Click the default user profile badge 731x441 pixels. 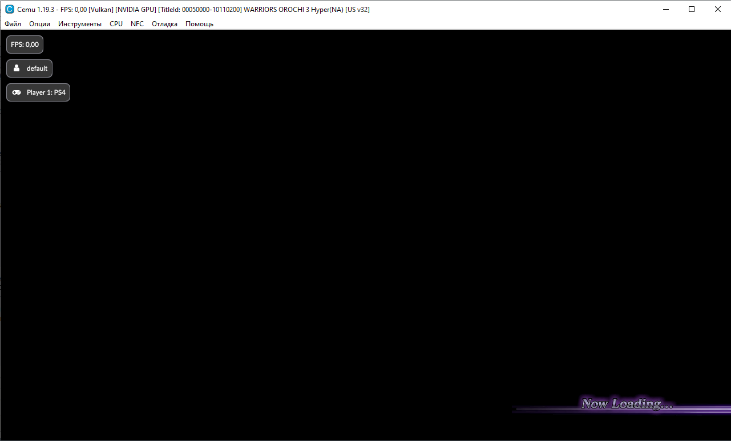(x=29, y=68)
